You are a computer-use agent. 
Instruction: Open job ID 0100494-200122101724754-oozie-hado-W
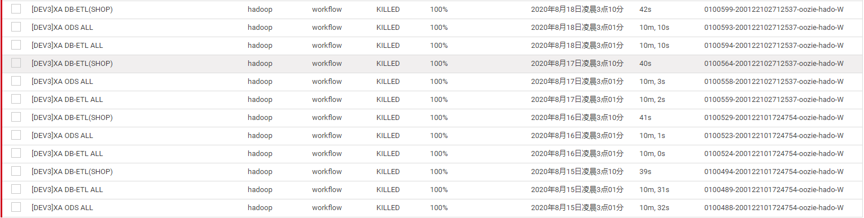pyautogui.click(x=774, y=172)
